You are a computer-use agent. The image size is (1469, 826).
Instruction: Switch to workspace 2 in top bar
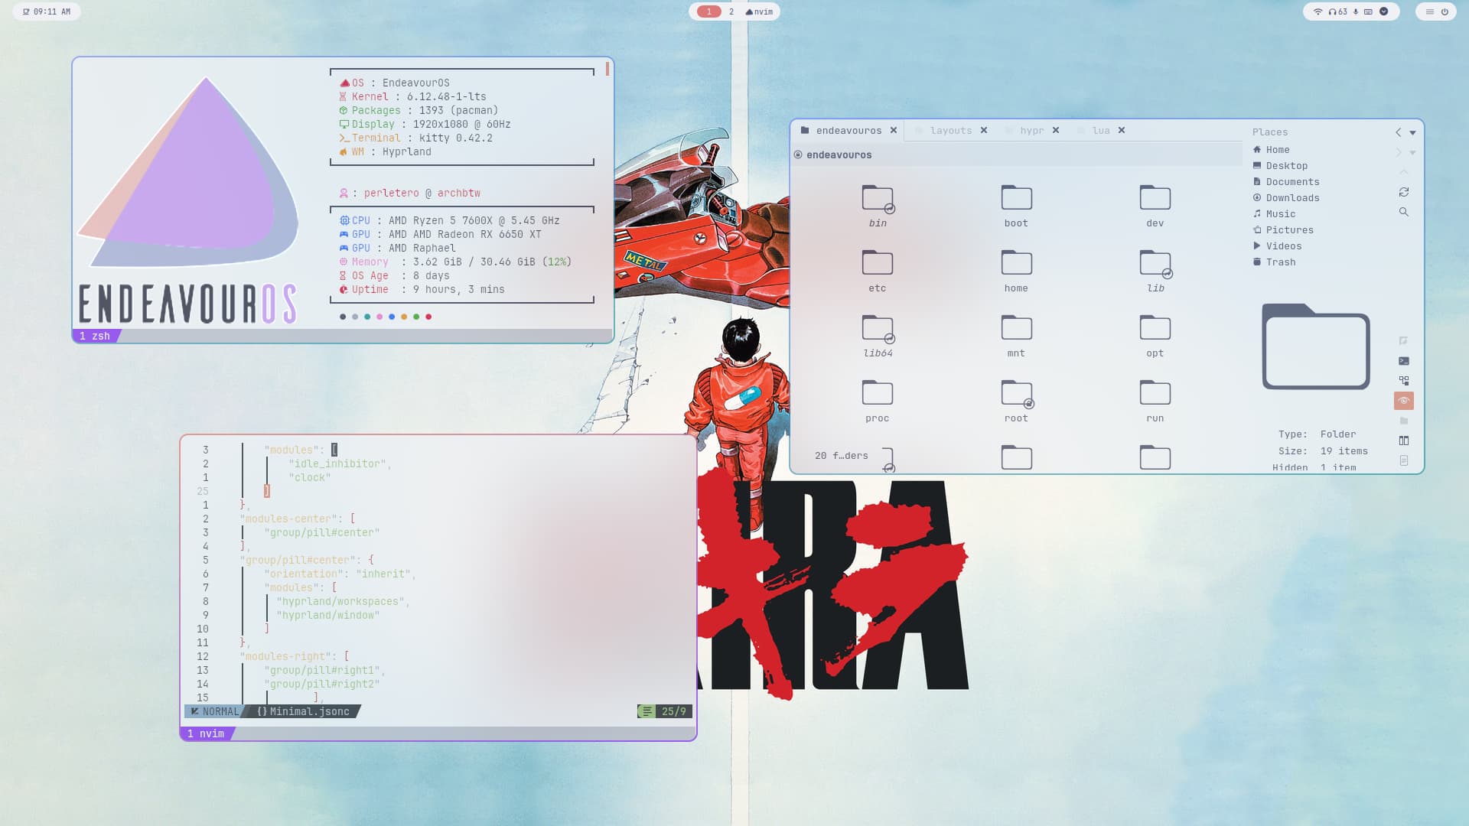click(x=731, y=11)
